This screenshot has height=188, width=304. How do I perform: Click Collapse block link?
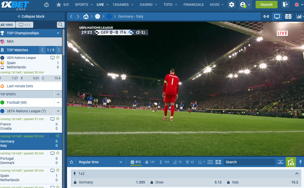pyautogui.click(x=31, y=16)
